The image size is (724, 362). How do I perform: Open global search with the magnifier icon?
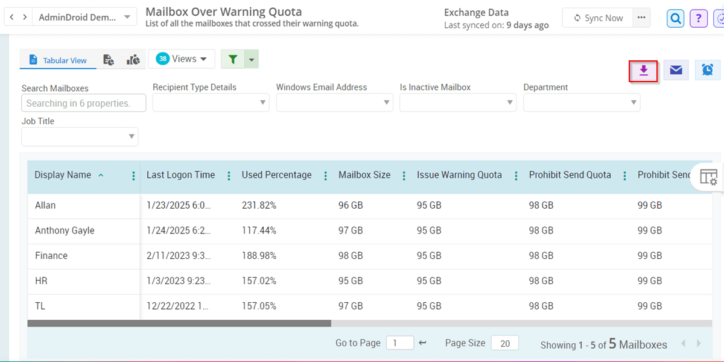pos(675,18)
